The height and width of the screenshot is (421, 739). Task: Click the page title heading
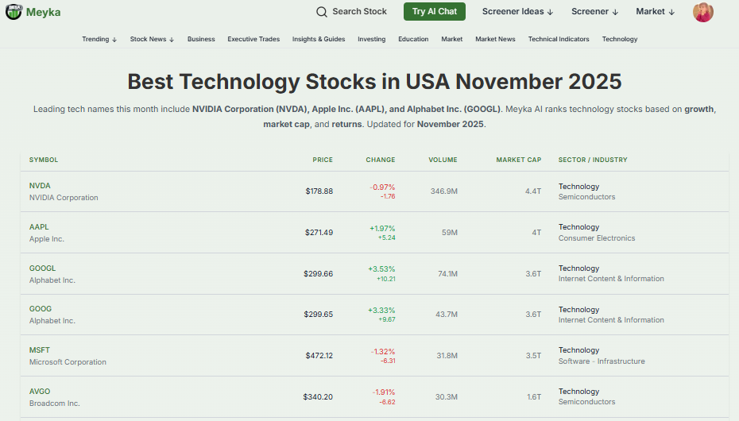(x=375, y=82)
